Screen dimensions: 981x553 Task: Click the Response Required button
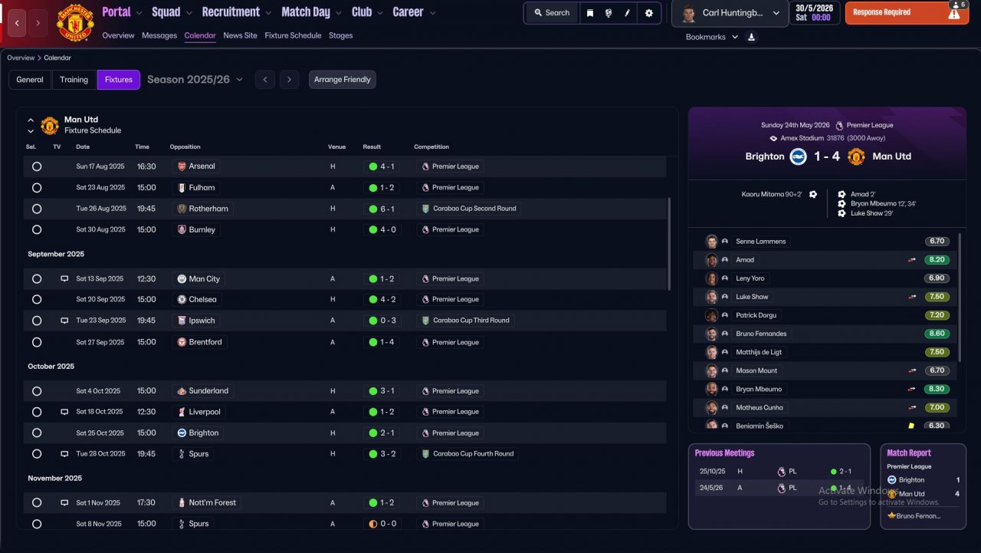tap(907, 13)
